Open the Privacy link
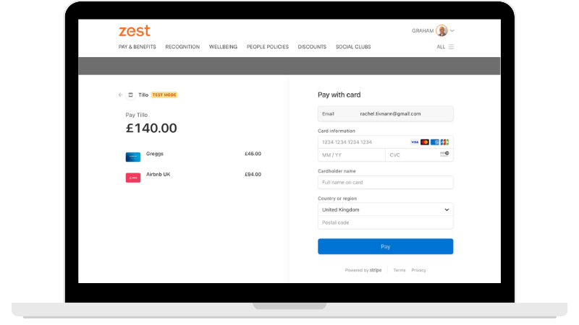Screen dimensions: 579x325 point(419,270)
